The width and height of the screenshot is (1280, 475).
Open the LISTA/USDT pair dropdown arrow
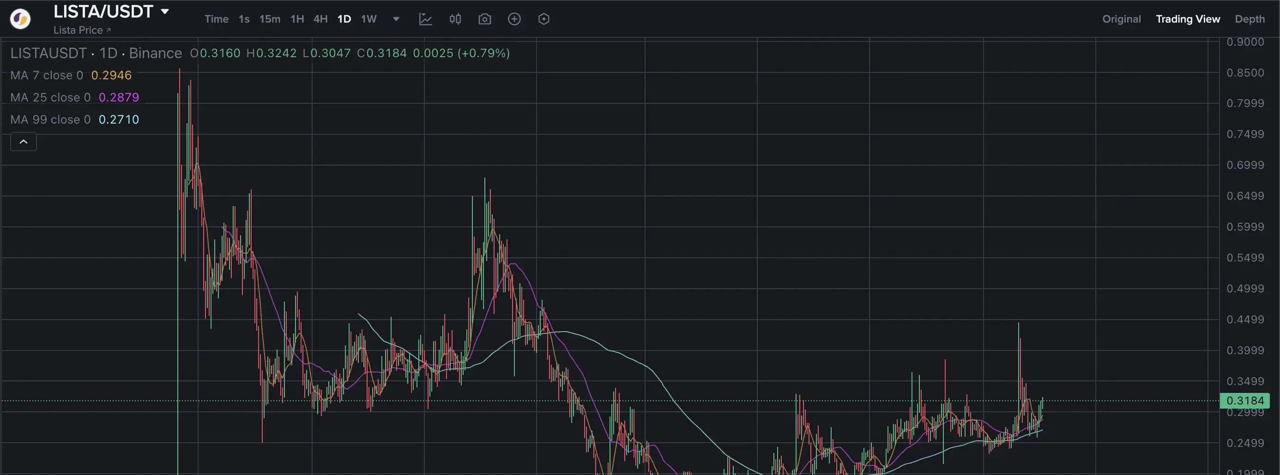click(165, 12)
